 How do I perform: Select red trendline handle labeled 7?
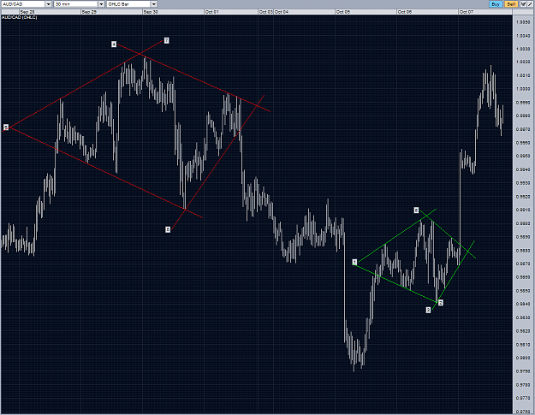point(167,40)
